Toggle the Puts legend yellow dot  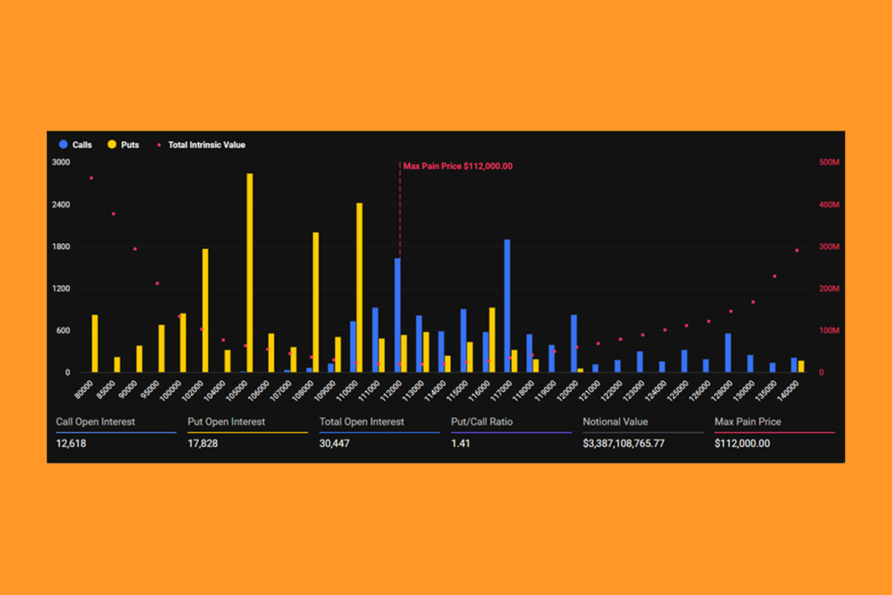click(112, 145)
